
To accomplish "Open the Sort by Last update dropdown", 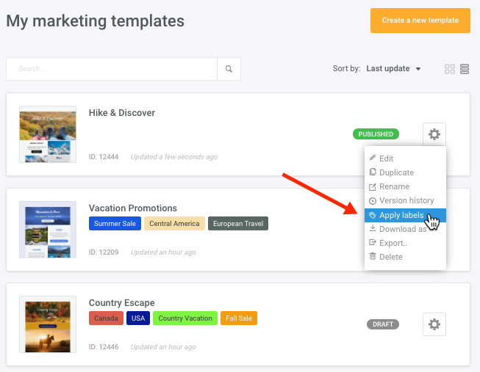I will (x=393, y=69).
